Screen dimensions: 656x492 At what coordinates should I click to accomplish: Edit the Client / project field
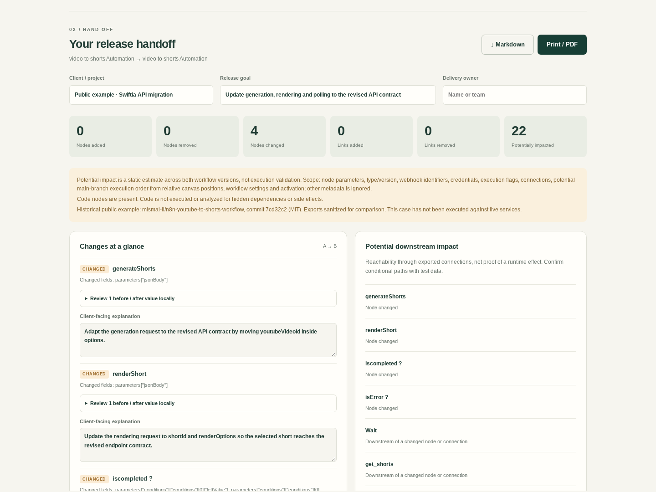pyautogui.click(x=141, y=95)
